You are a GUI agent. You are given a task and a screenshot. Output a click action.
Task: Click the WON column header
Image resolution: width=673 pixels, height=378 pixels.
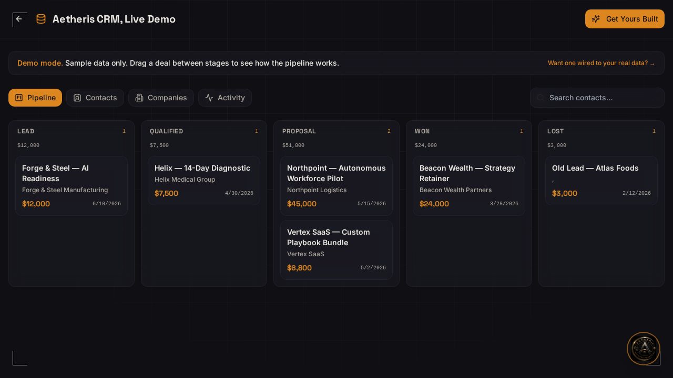point(422,131)
